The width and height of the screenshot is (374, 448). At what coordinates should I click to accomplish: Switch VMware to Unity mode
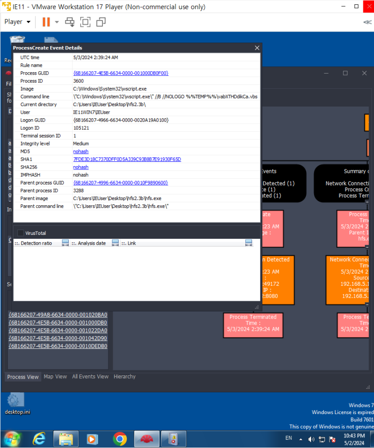101,22
